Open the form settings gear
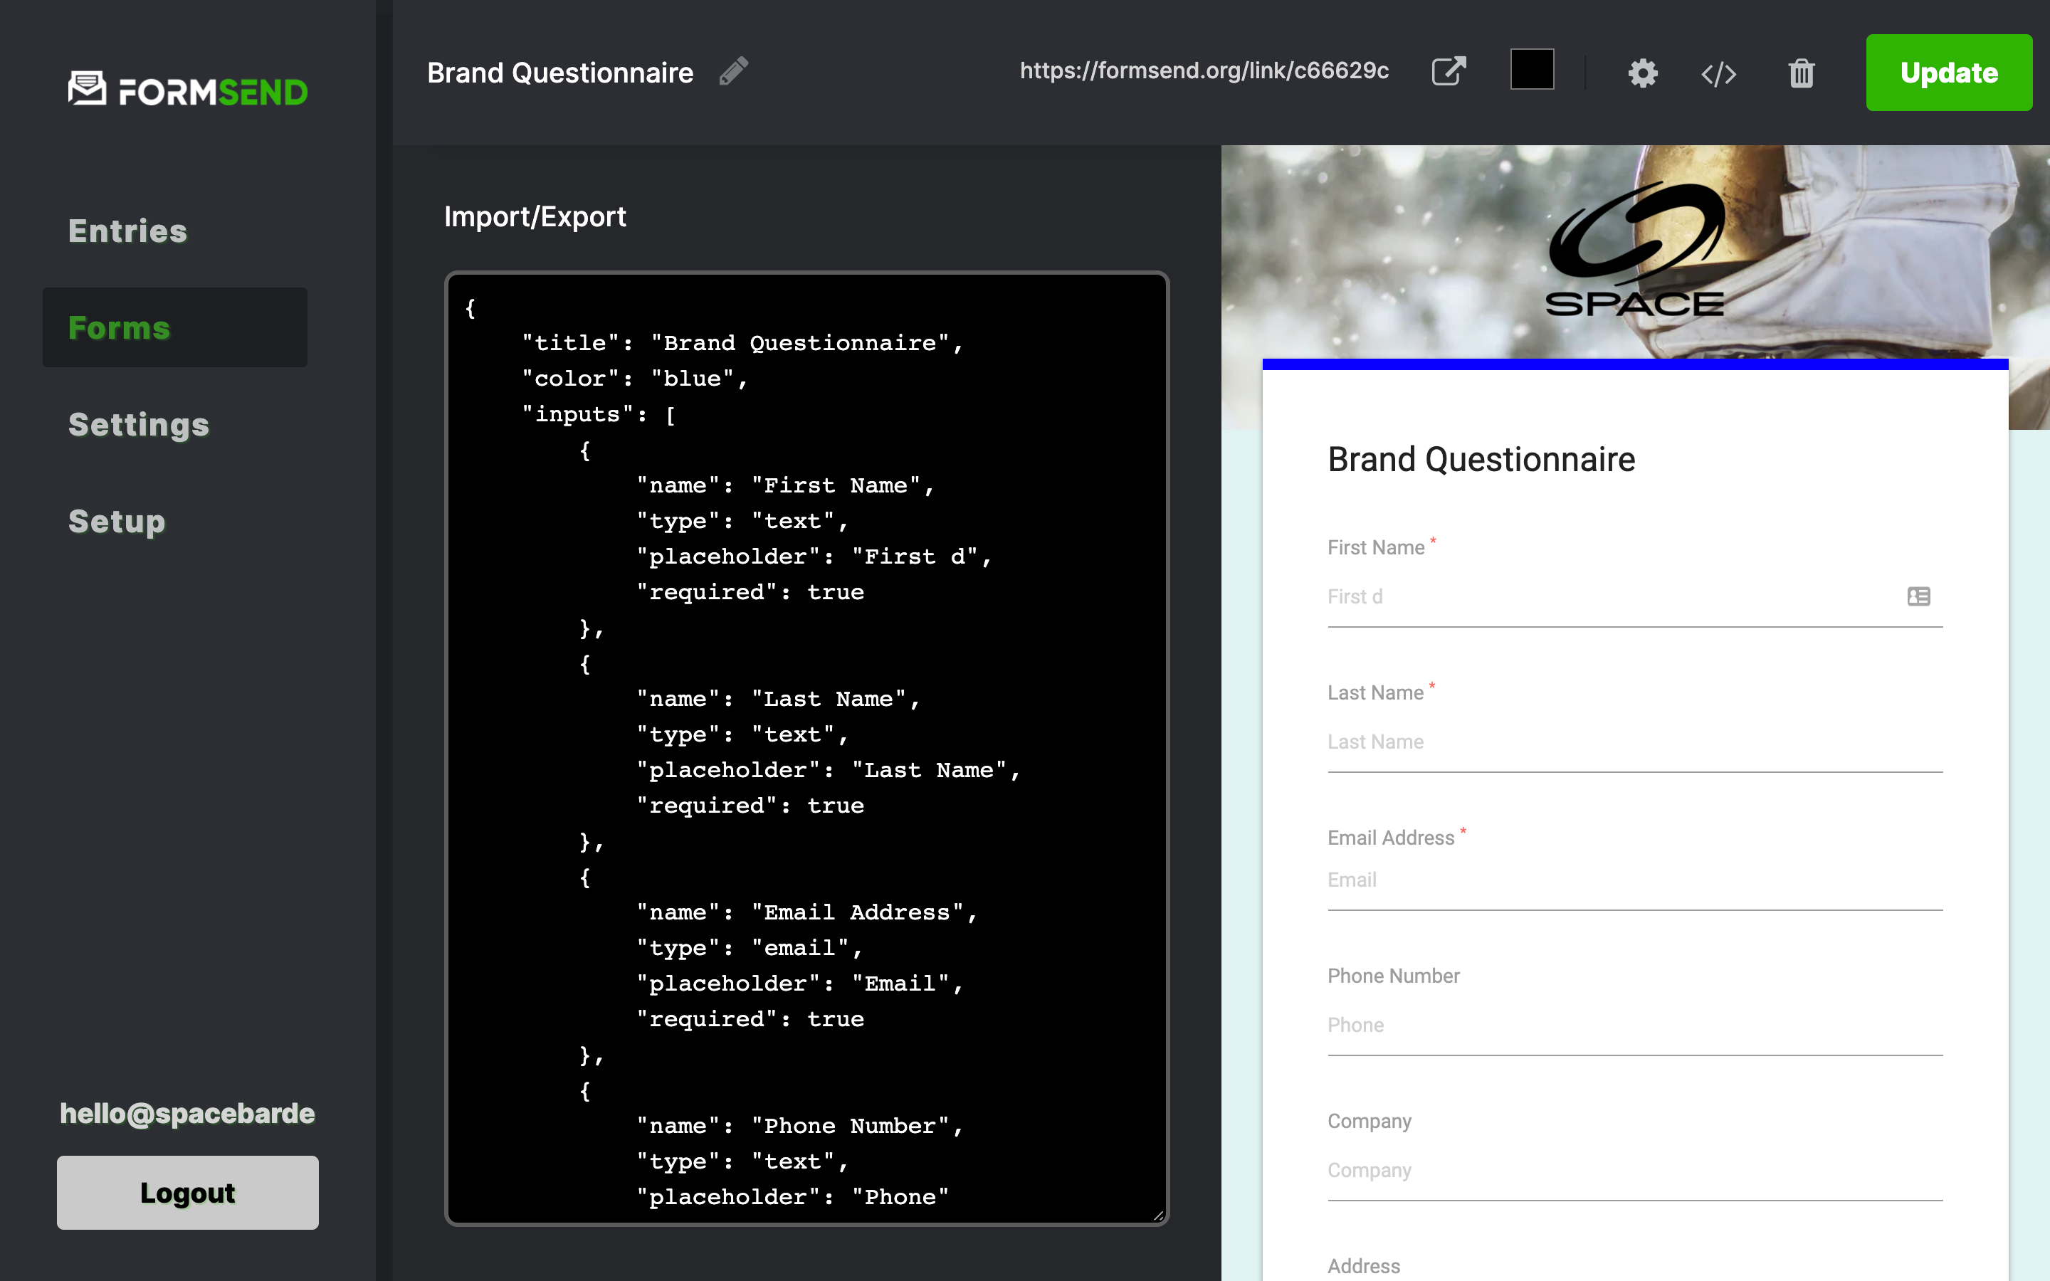 tap(1641, 73)
